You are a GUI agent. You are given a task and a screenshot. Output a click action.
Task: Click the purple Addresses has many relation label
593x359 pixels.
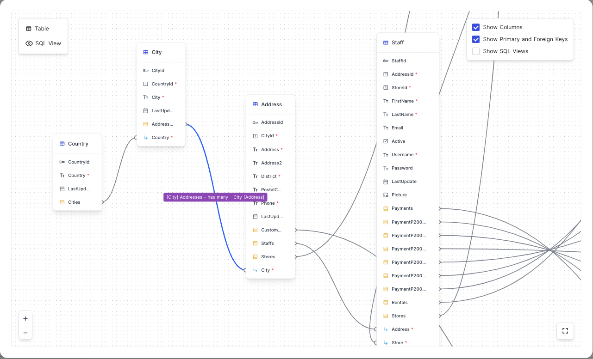tap(215, 197)
